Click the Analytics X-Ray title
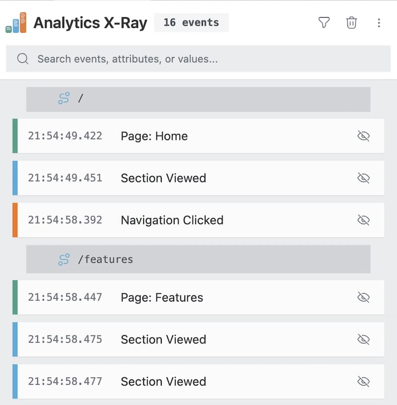This screenshot has width=397, height=405. pyautogui.click(x=90, y=22)
